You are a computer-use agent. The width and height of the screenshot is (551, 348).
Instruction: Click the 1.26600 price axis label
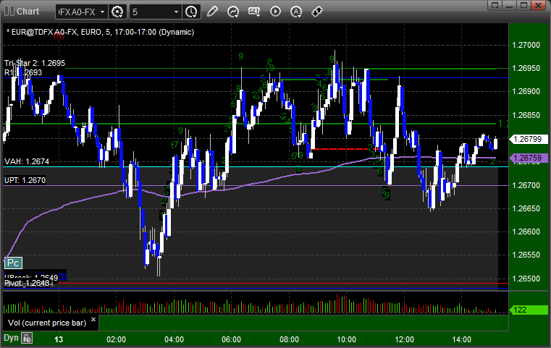[x=526, y=232]
